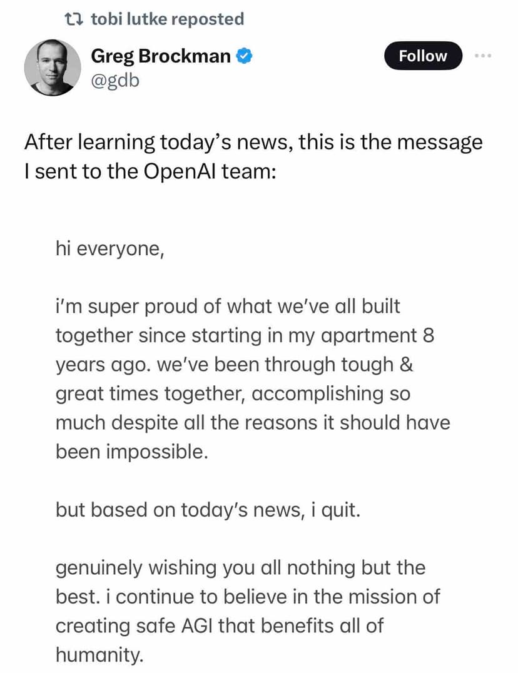This screenshot has height=673, width=518.
Task: Click Greg Brockman's profile photo
Action: pyautogui.click(x=52, y=68)
